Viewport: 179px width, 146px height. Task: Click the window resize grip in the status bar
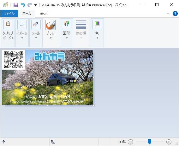(x=177, y=144)
